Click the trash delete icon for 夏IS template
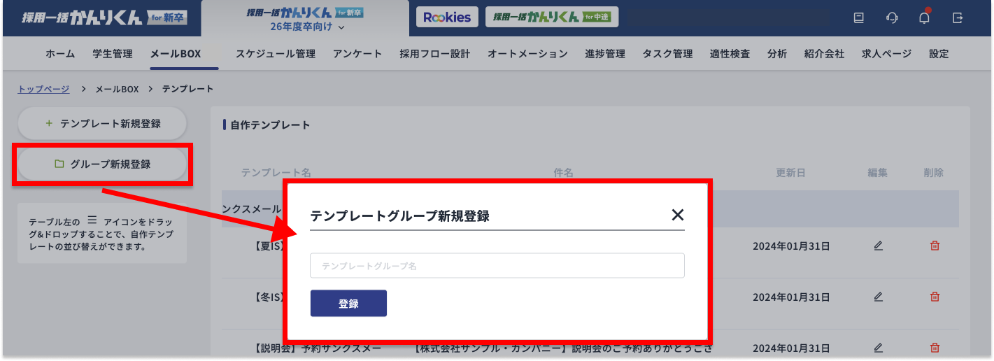The height and width of the screenshot is (361, 994). click(x=935, y=246)
